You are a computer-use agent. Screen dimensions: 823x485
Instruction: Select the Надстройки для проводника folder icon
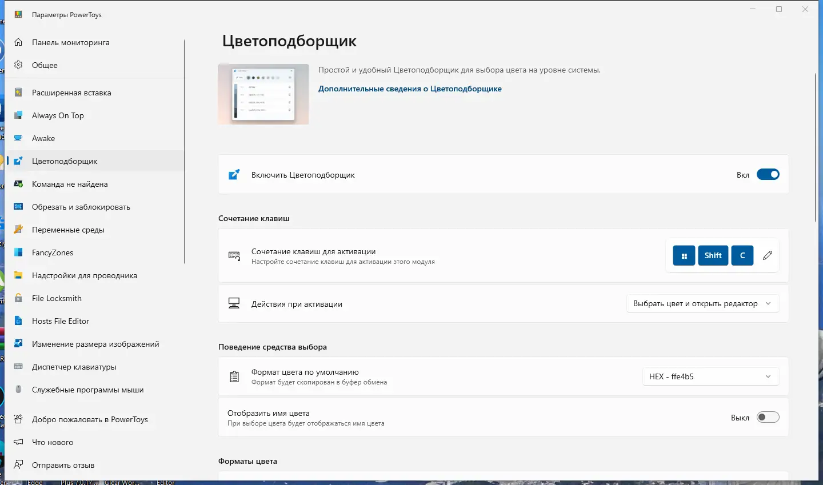point(18,275)
